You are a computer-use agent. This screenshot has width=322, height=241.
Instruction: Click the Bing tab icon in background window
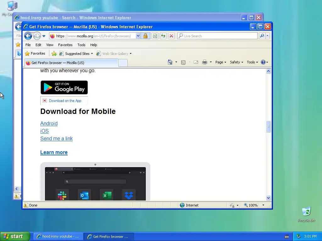point(19,53)
